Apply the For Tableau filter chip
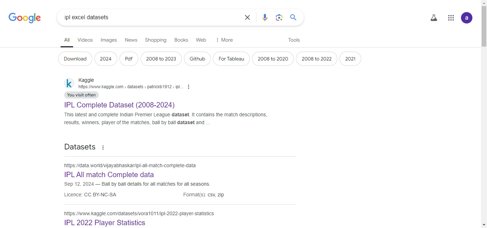 click(x=231, y=59)
